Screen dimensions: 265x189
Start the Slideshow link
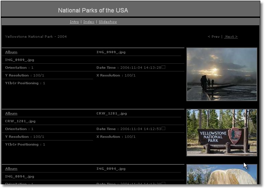[108, 22]
